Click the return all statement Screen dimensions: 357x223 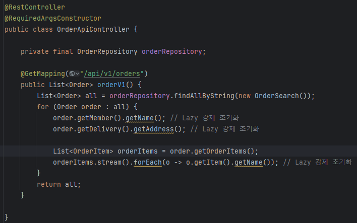pyautogui.click(x=58, y=184)
